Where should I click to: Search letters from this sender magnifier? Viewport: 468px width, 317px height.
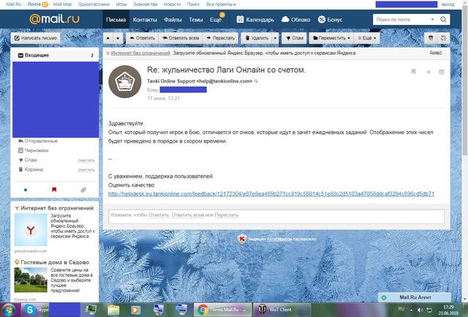pyautogui.click(x=256, y=81)
